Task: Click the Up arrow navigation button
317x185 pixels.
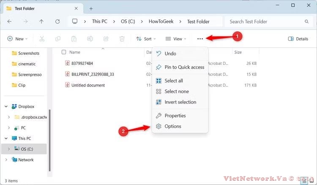Action: [x=41, y=21]
